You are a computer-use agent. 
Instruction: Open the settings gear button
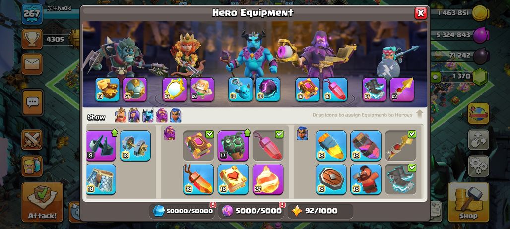[478, 166]
